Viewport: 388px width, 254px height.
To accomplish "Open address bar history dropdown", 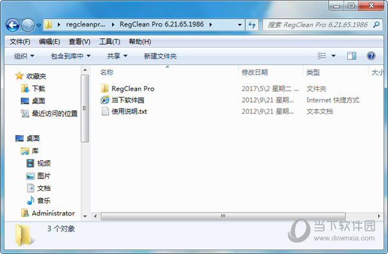I will coord(239,25).
